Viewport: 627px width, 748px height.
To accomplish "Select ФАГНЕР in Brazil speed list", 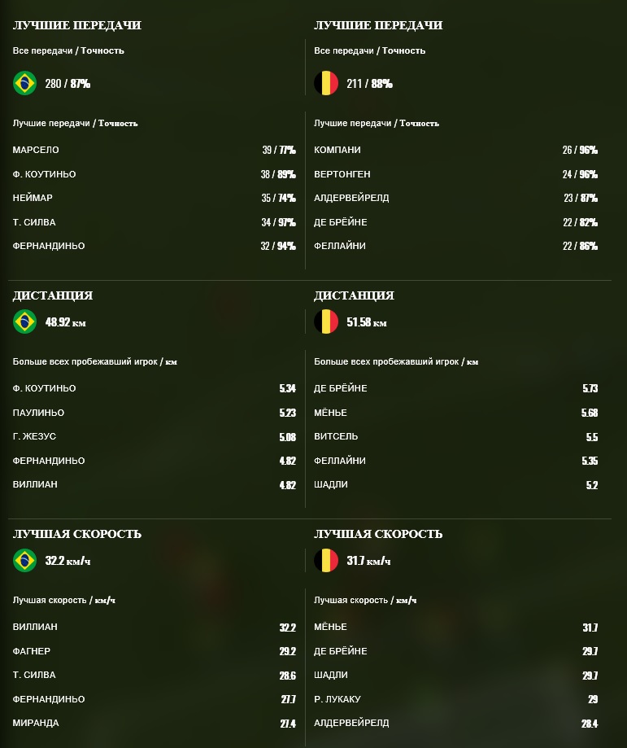I will (32, 651).
